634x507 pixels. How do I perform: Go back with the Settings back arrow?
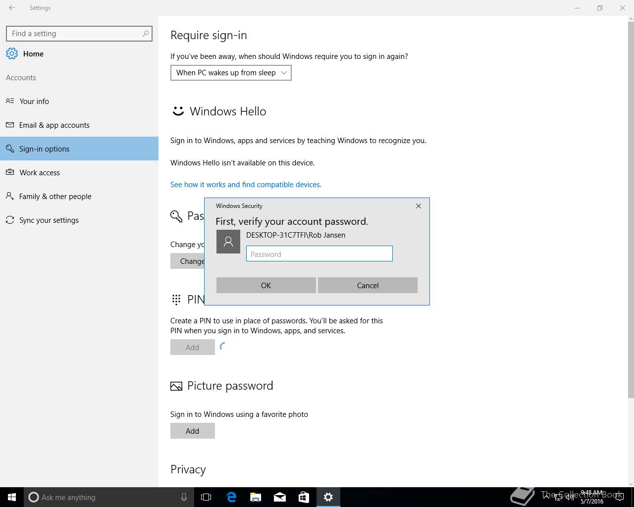[x=12, y=8]
